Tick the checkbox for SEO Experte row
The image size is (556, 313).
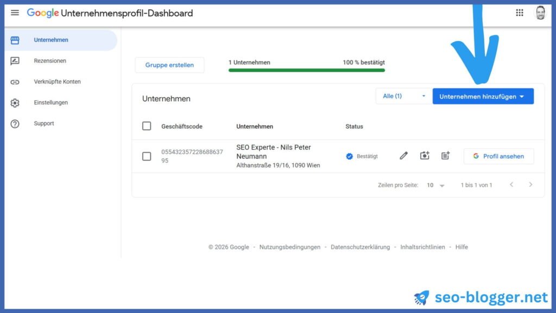pos(147,156)
